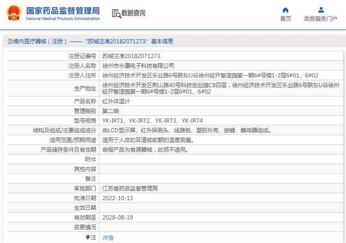Open 政务服务门户 user icon
Image resolution: width=346 pixels, height=243 pixels.
pyautogui.click(x=321, y=10)
